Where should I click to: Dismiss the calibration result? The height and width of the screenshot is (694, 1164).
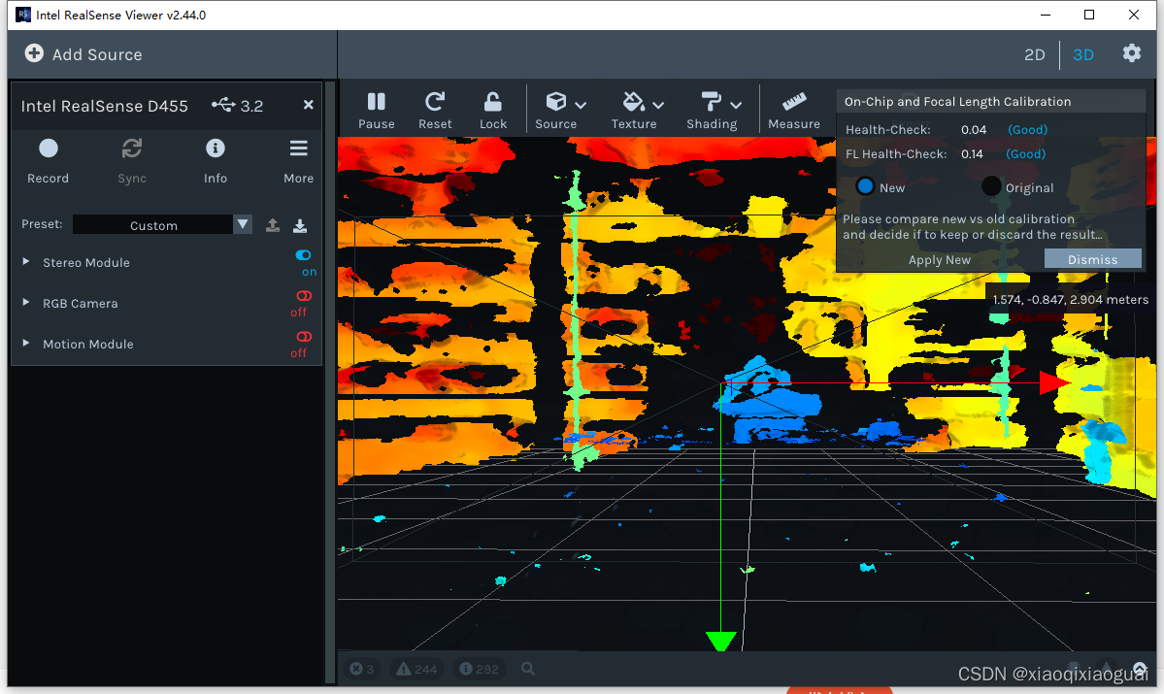pos(1093,258)
